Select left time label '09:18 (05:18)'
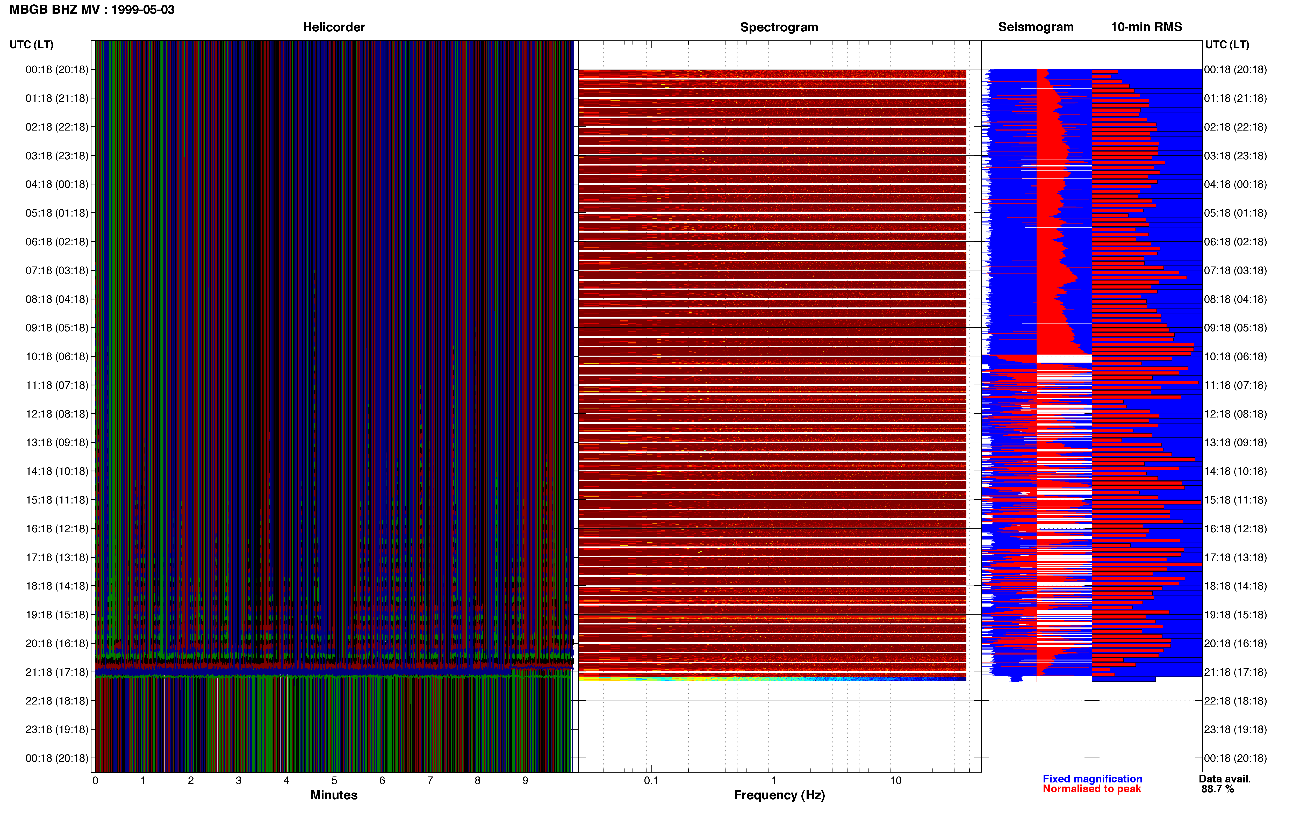Viewport: 1300px width, 813px height. click(x=57, y=328)
